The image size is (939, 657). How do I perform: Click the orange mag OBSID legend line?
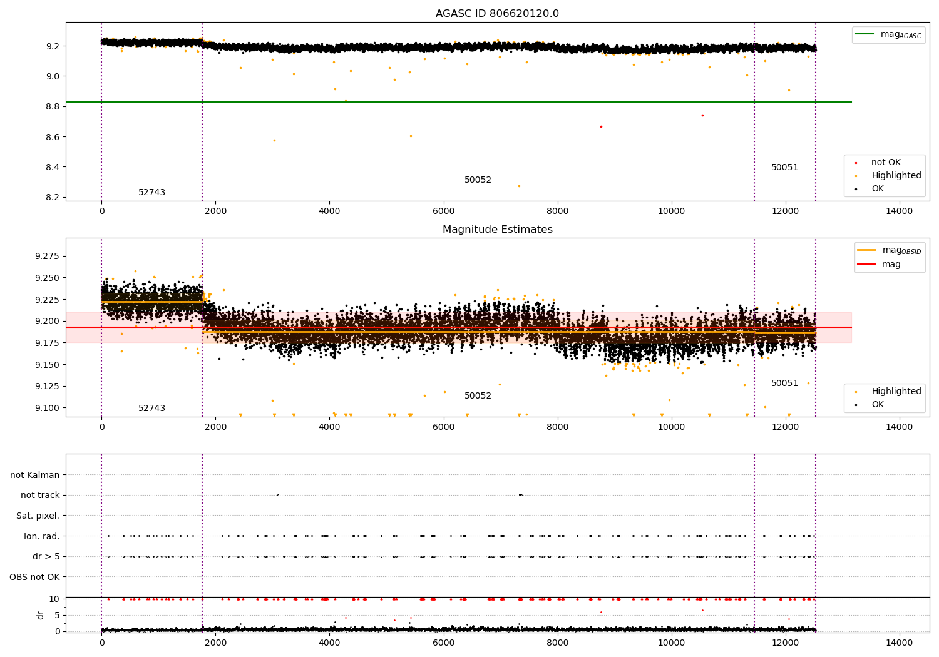click(x=867, y=250)
